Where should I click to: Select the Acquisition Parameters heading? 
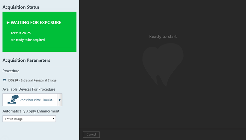point(26,60)
